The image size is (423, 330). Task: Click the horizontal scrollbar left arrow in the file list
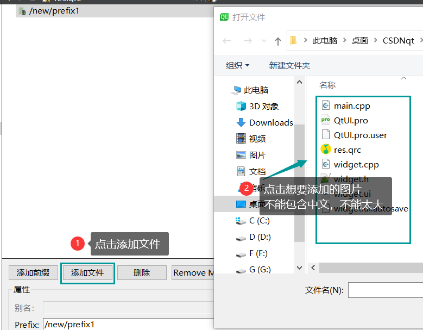313,267
